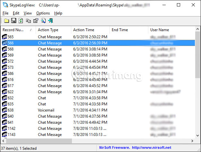Screen dimensions: 201x152
Task: Open the File menu
Action: coord(5,13)
